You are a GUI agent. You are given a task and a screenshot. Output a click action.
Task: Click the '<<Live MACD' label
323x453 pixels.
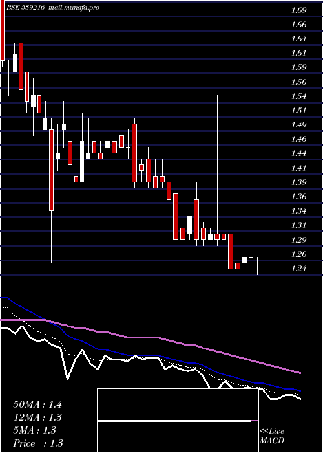pos(272,436)
